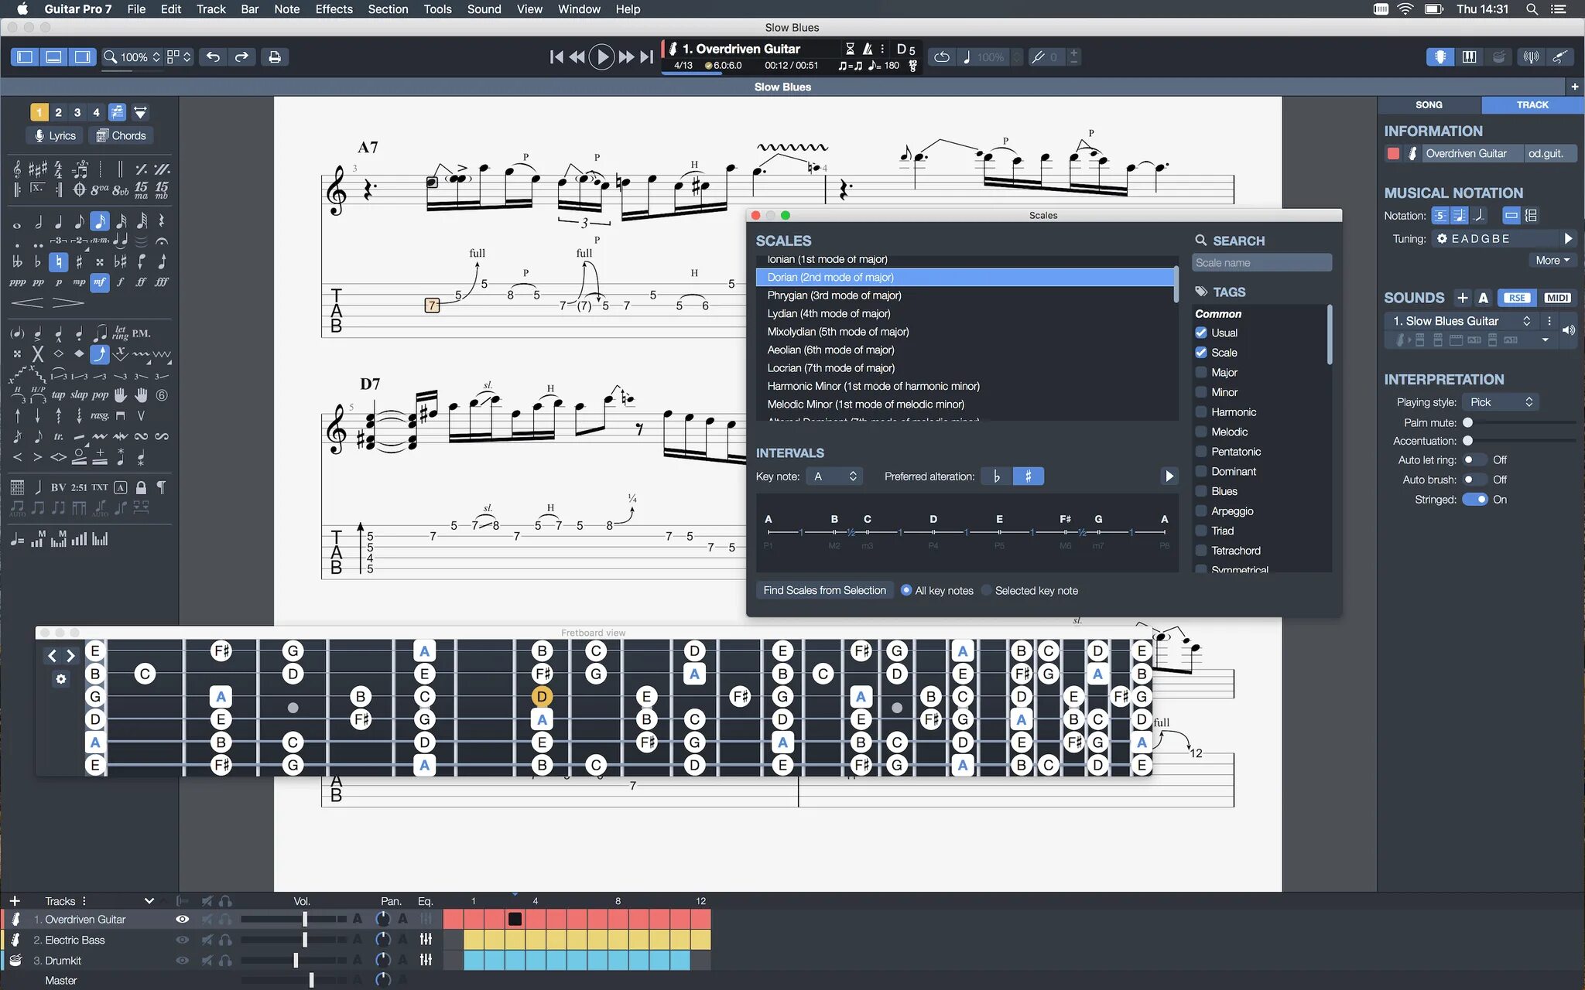Expand Sounds panel dropdown for Slow Blues Guitar
This screenshot has width=1585, height=990.
click(x=1528, y=320)
